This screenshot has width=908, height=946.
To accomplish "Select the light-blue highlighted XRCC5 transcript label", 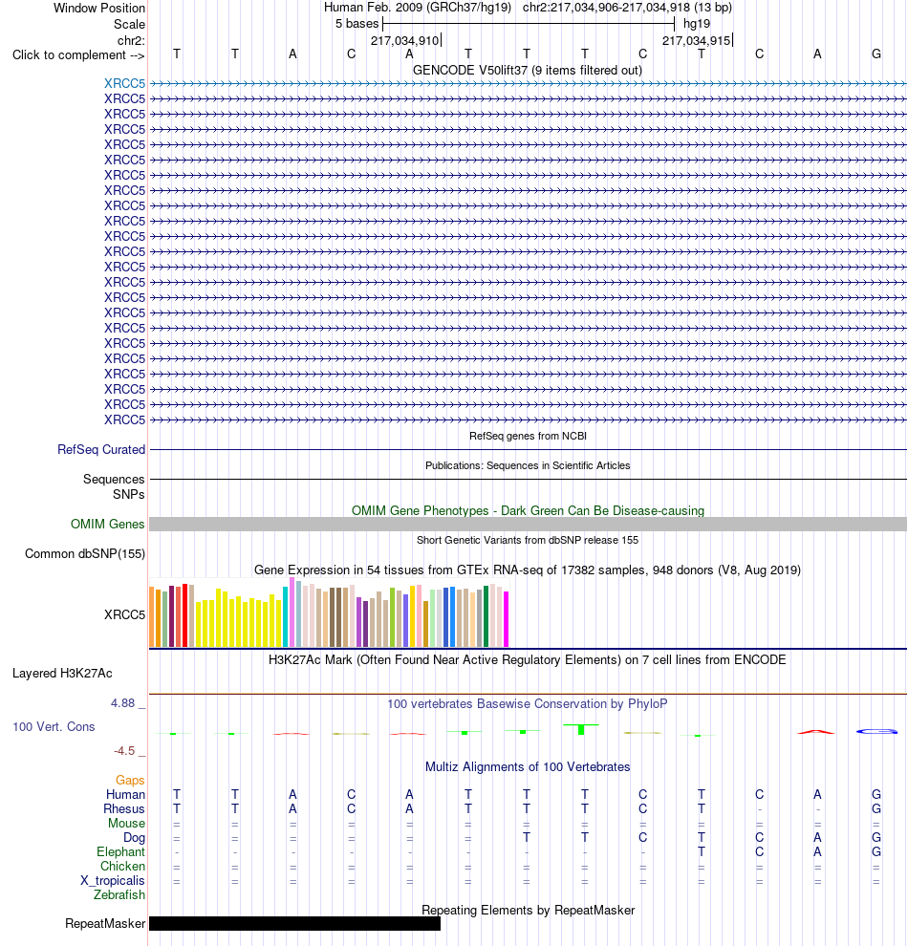I will (124, 83).
